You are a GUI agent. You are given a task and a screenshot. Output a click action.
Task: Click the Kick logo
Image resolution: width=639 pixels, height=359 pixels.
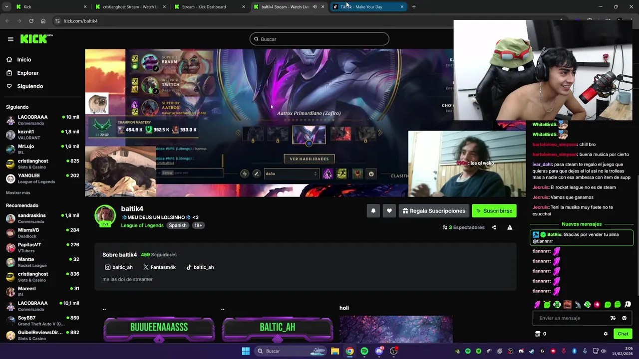(36, 39)
